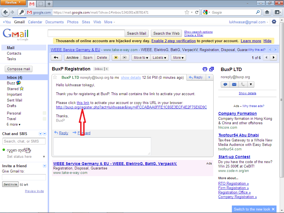Click the browser Back arrow button

point(6,12)
